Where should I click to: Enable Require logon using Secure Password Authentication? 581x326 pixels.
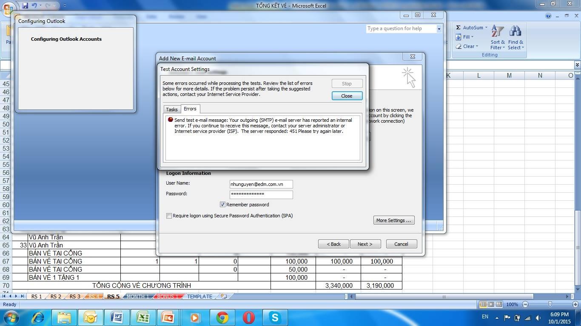click(169, 216)
